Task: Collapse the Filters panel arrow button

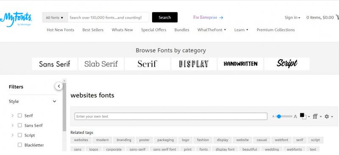Action: click(x=58, y=86)
